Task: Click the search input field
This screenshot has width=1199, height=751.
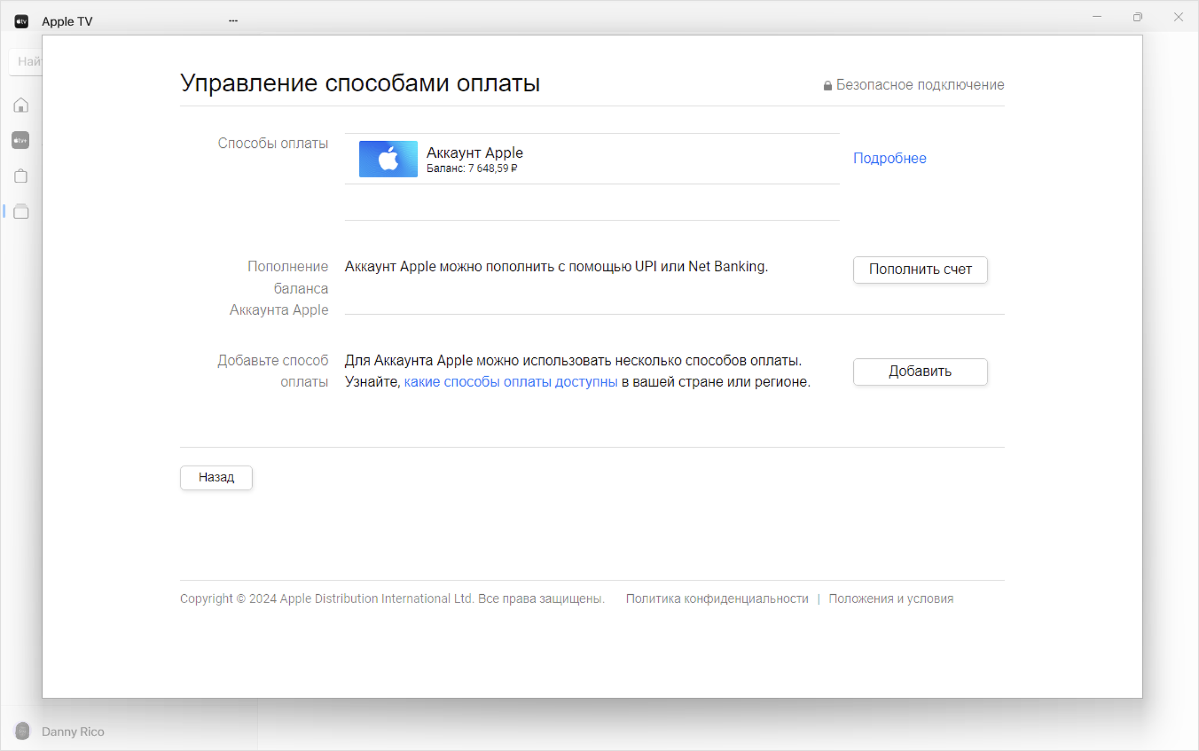Action: tap(28, 61)
